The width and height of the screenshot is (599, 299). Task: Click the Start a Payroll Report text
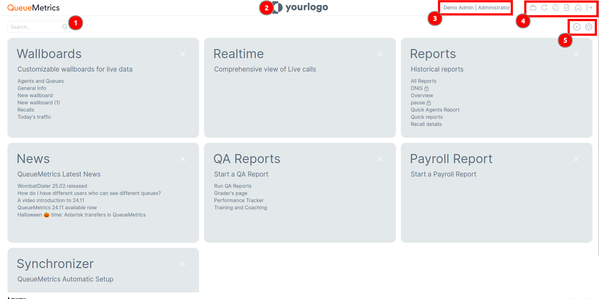pos(443,174)
